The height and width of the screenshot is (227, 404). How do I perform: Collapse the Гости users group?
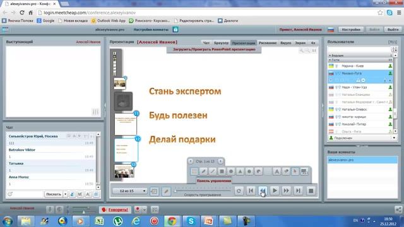(x=330, y=60)
